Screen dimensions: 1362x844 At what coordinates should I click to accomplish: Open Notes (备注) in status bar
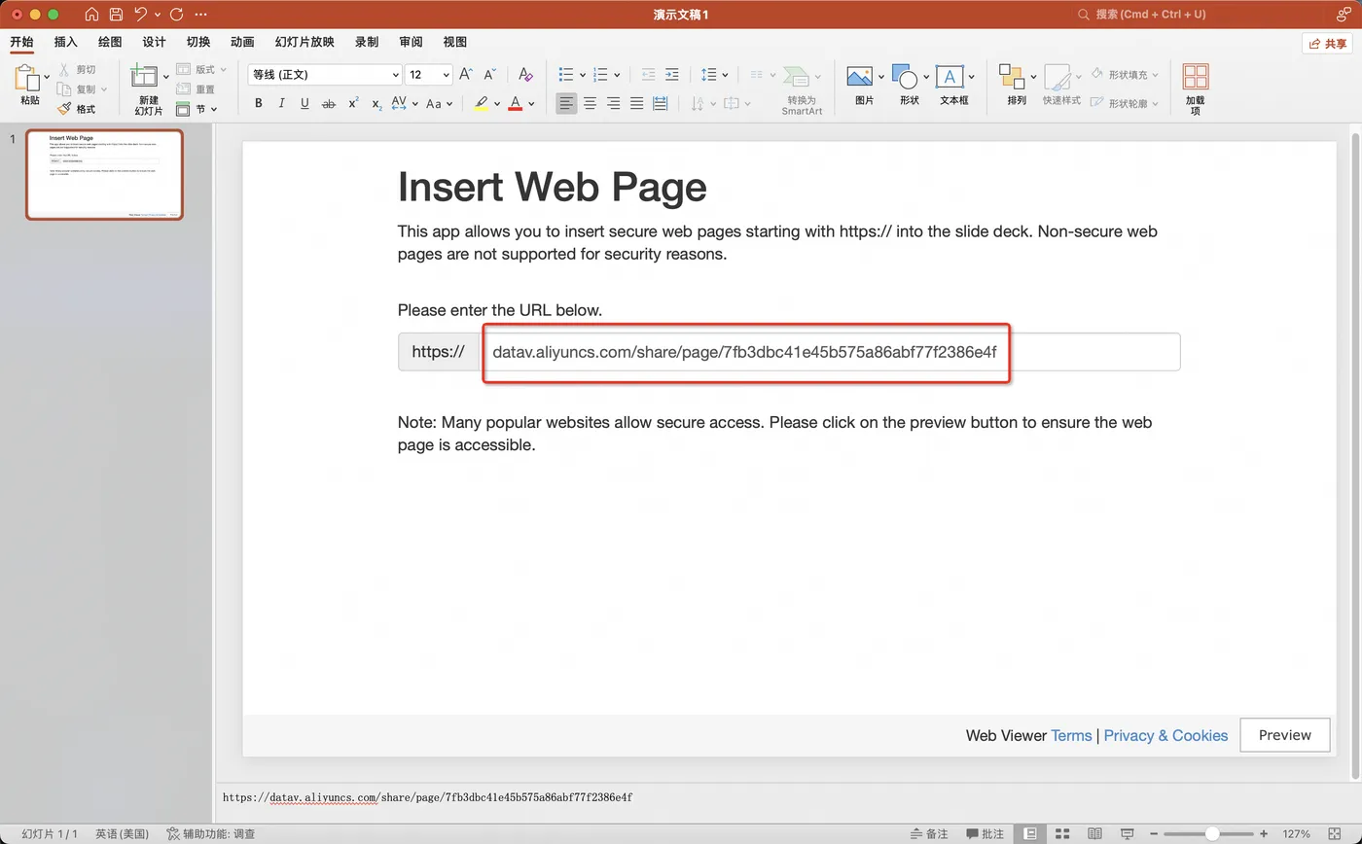pos(929,833)
